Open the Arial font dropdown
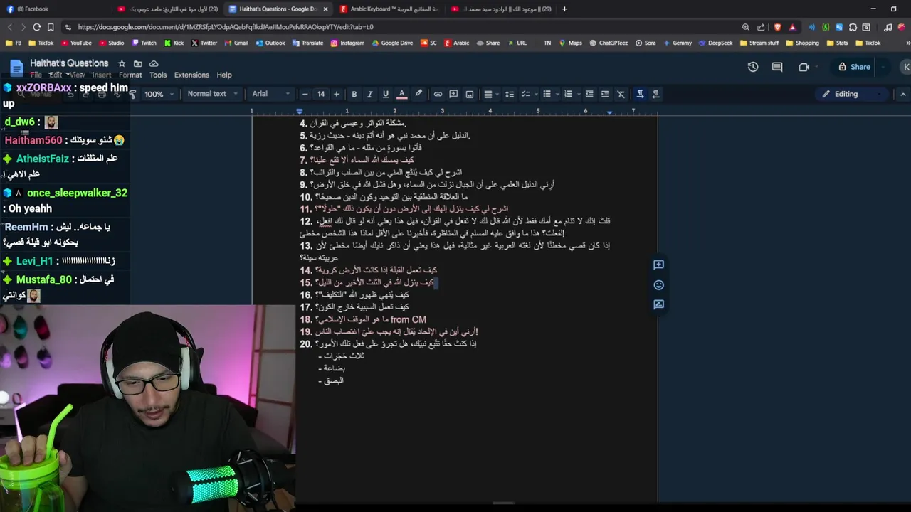This screenshot has width=911, height=512. tap(271, 94)
